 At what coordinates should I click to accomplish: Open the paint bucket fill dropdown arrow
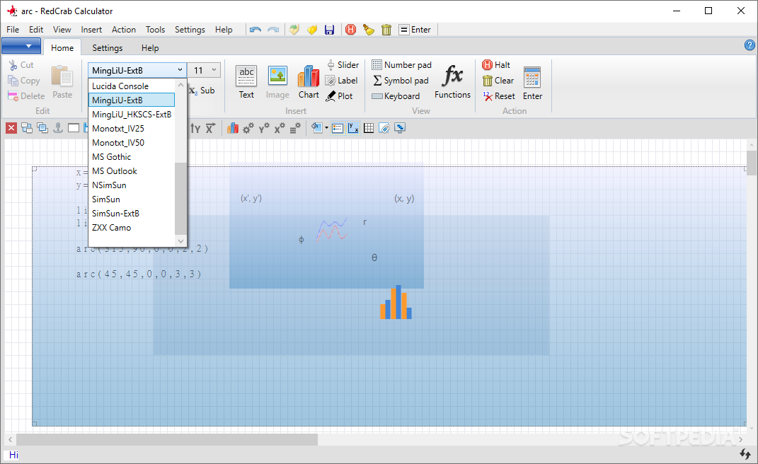tap(327, 128)
